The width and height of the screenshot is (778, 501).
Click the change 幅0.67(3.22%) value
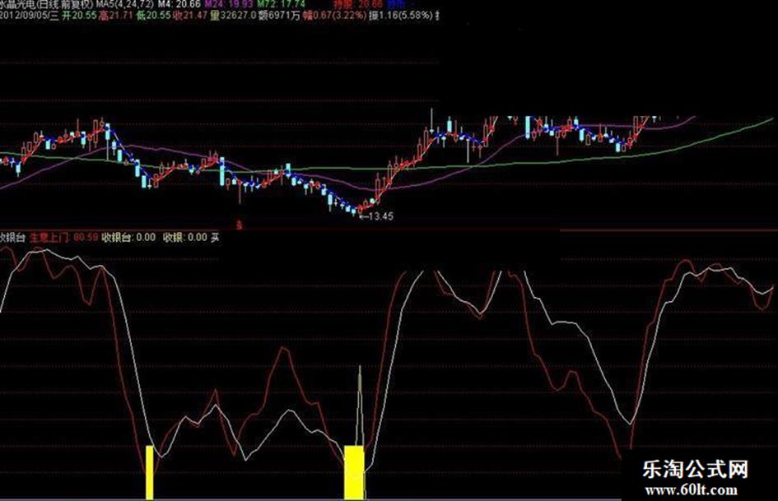[x=335, y=16]
